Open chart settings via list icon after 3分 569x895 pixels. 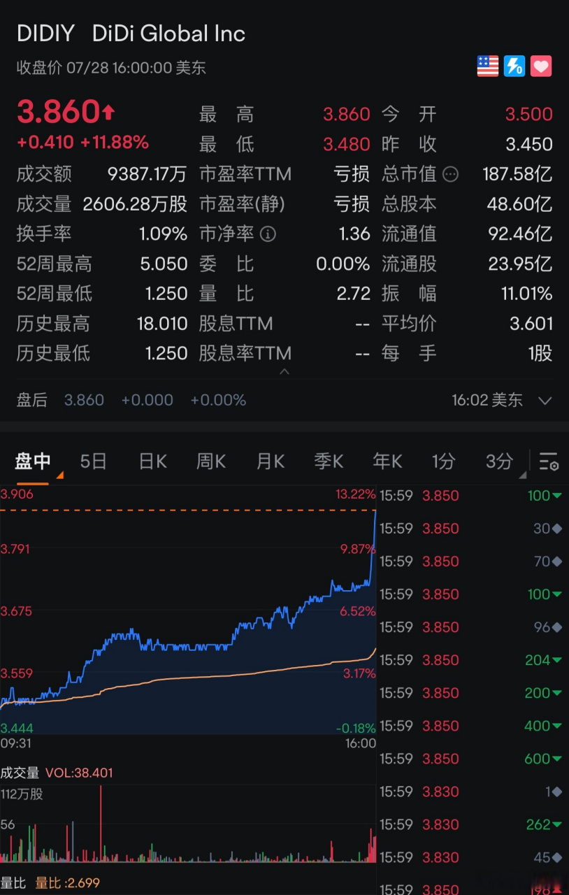(x=550, y=461)
